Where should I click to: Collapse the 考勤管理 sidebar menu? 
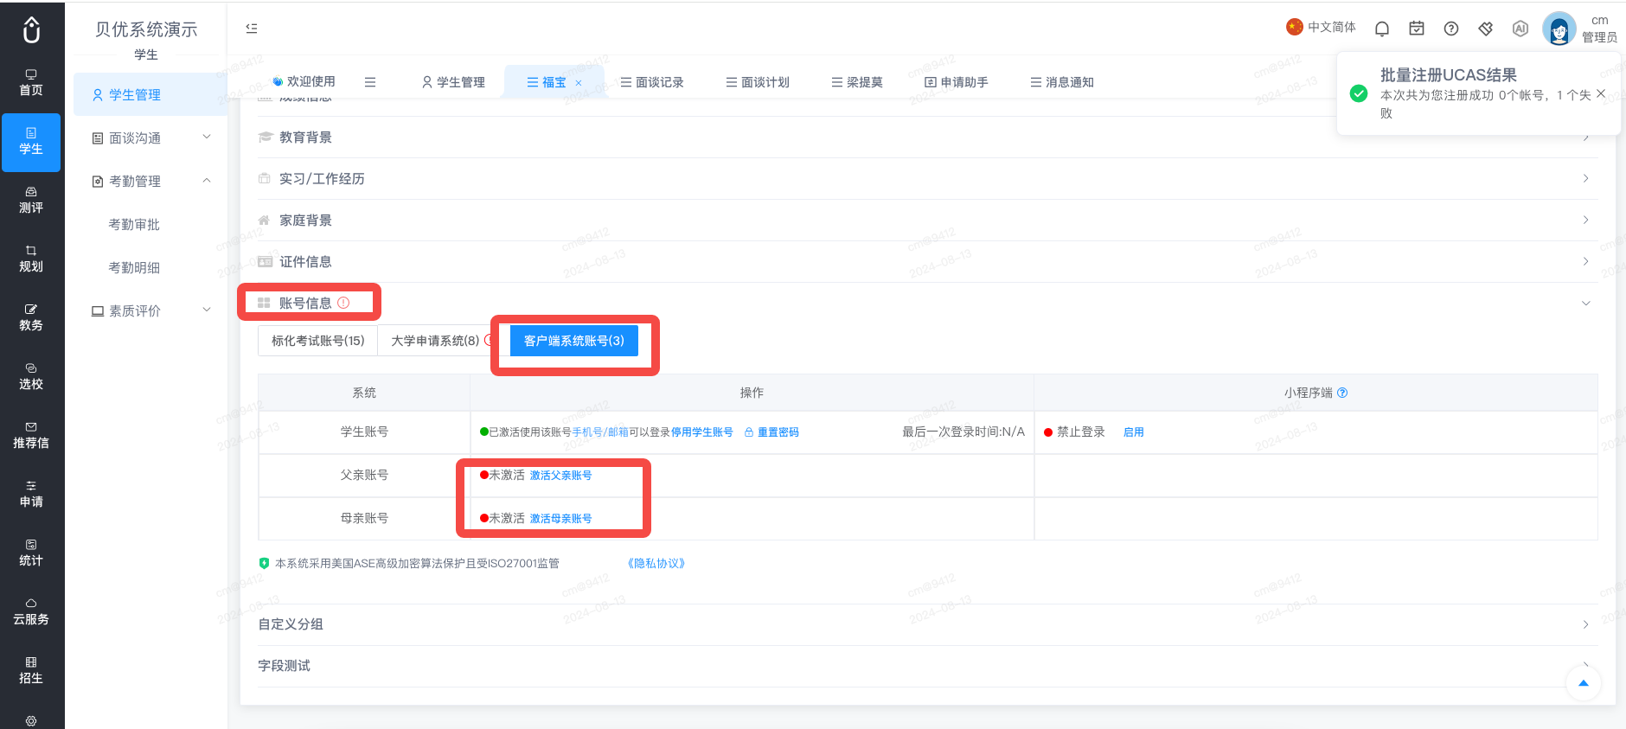pos(151,182)
